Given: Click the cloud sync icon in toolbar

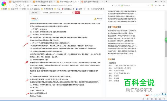Looking at the screenshot, I should coord(156,5).
